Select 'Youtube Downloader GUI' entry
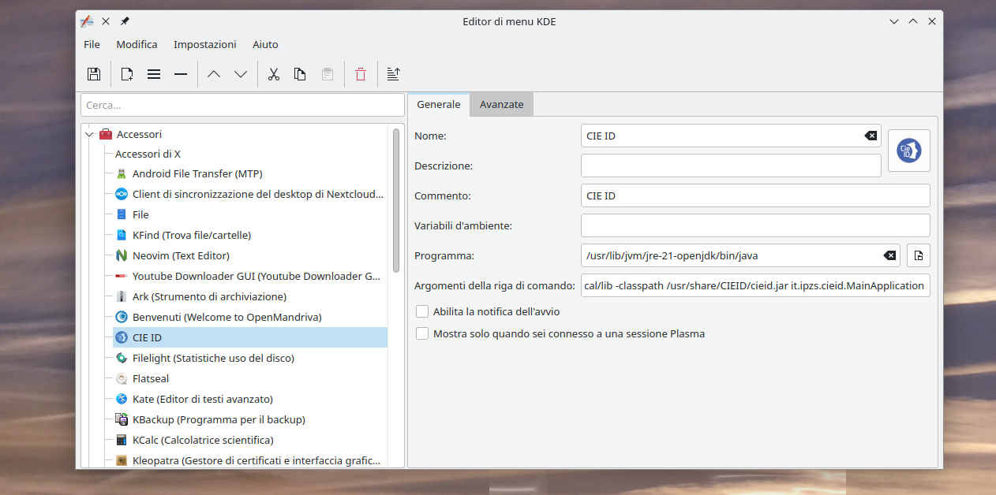This screenshot has height=495, width=996. [x=256, y=276]
